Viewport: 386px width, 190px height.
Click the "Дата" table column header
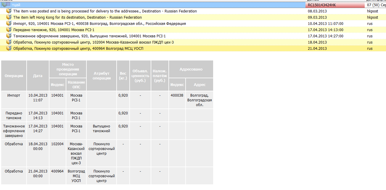tap(38, 76)
